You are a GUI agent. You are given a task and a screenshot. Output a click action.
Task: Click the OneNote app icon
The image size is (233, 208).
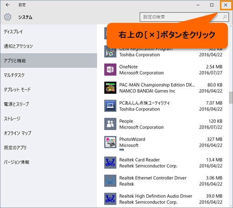[110, 69]
